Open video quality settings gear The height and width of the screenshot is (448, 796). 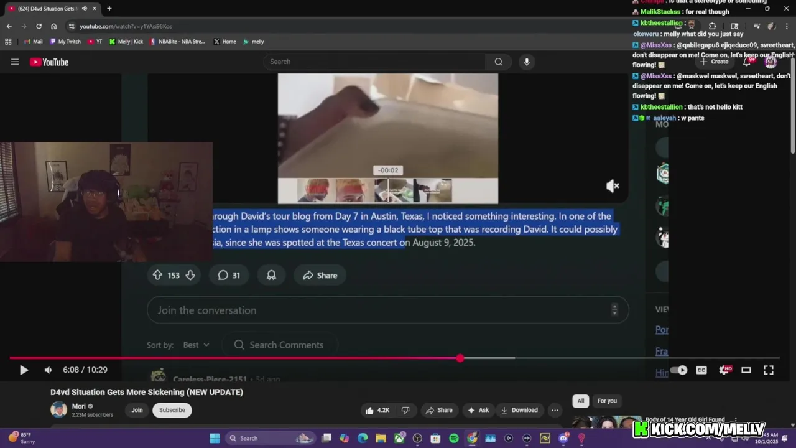pyautogui.click(x=724, y=370)
